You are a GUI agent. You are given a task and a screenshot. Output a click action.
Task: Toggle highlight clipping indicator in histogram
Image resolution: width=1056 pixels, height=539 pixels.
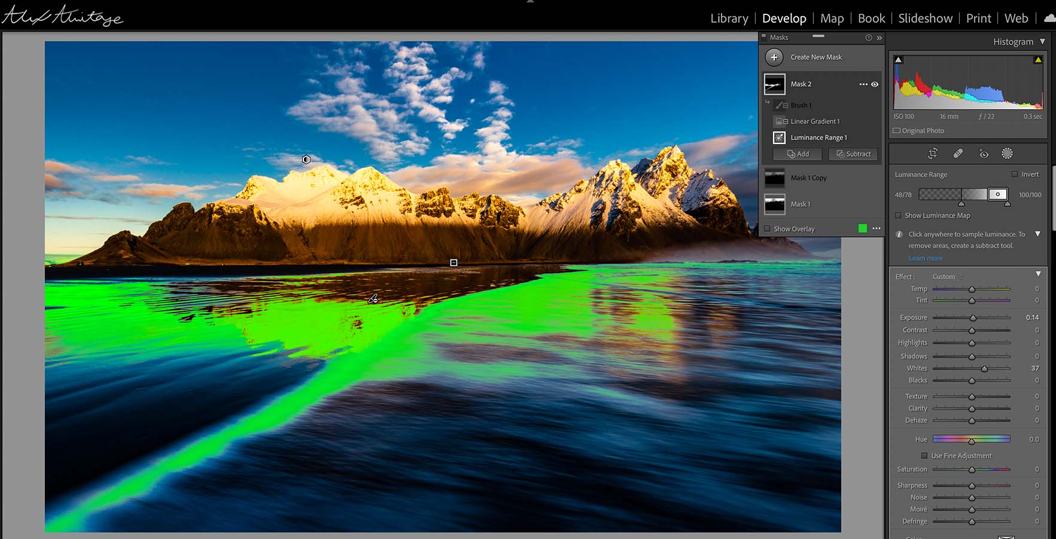pyautogui.click(x=1038, y=60)
